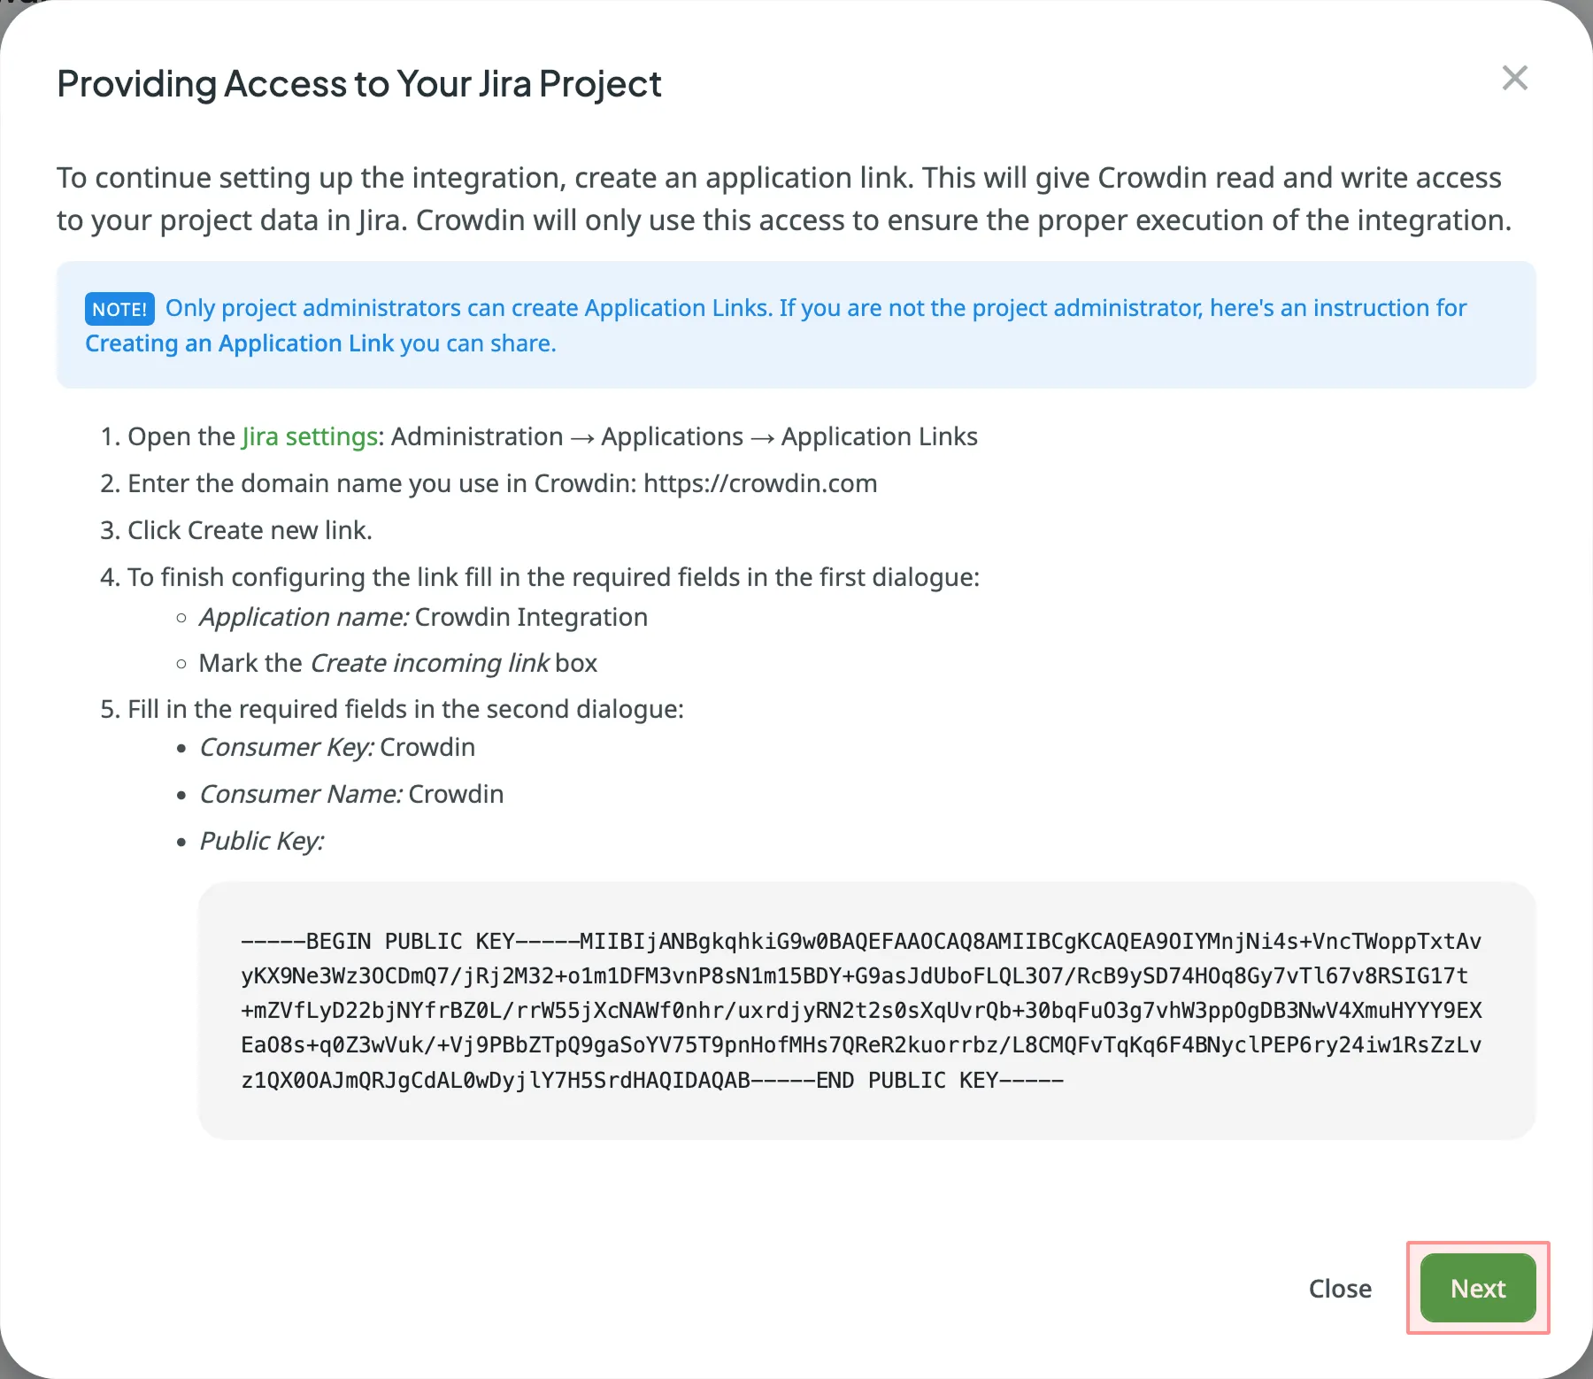Click the Public Key label
Viewport: 1593px width, 1379px height.
[262, 841]
